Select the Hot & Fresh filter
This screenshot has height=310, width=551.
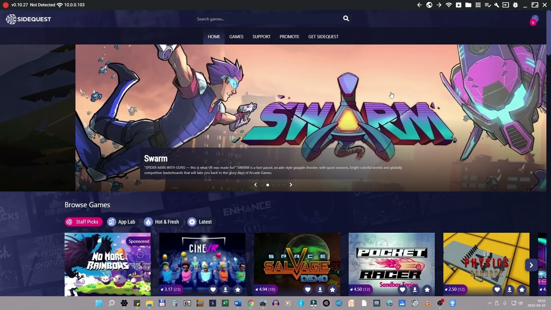[161, 222]
